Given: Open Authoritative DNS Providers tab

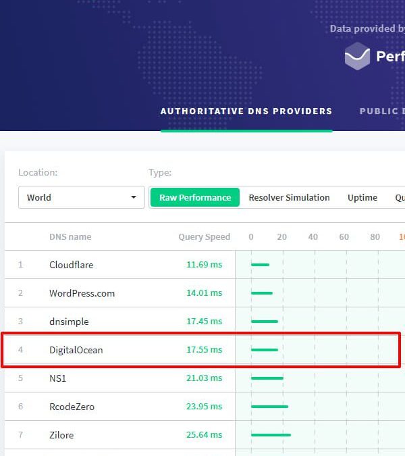Looking at the screenshot, I should pos(246,111).
